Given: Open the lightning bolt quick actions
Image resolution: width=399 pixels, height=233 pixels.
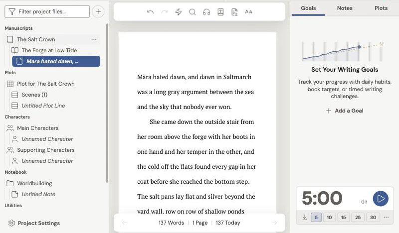Looking at the screenshot, I should [179, 11].
